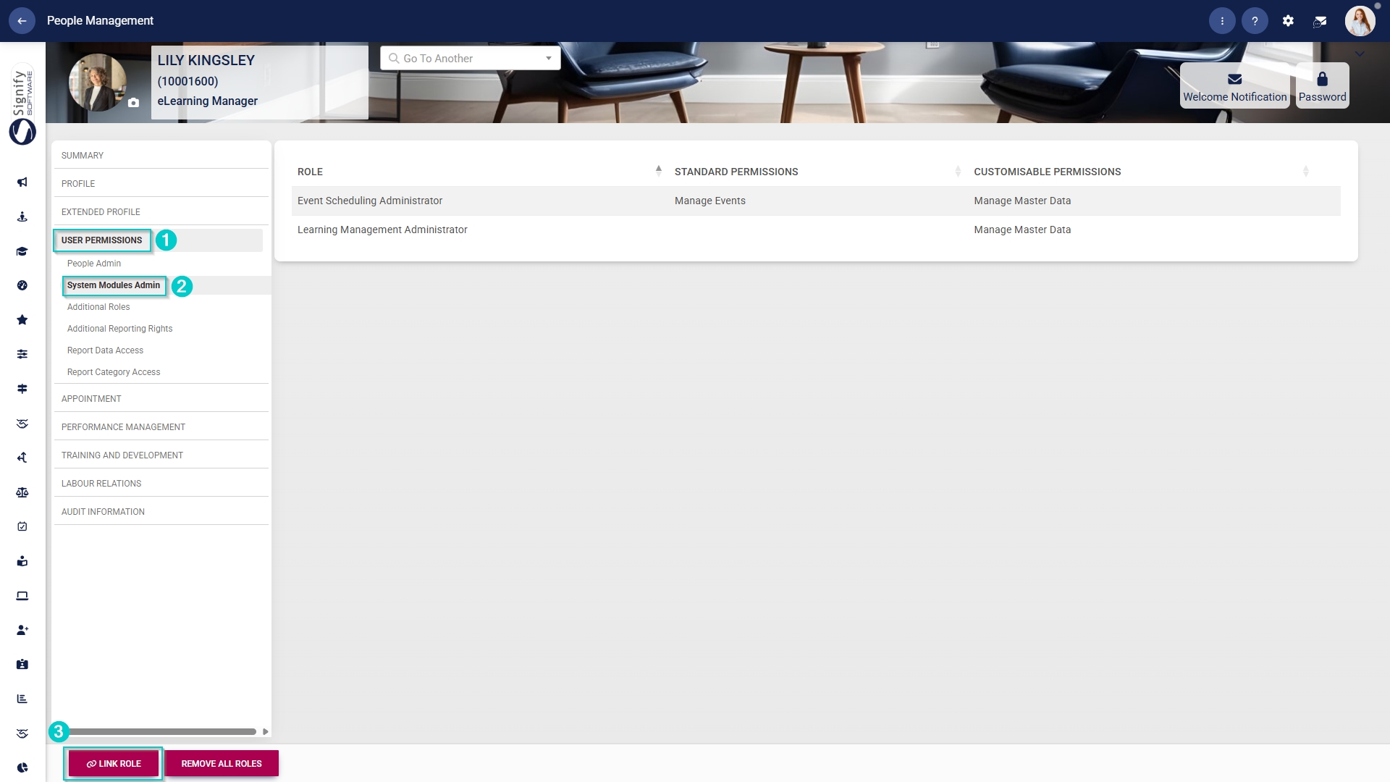Sort table by Standard Permissions column arrows
Image resolution: width=1390 pixels, height=782 pixels.
[x=958, y=171]
